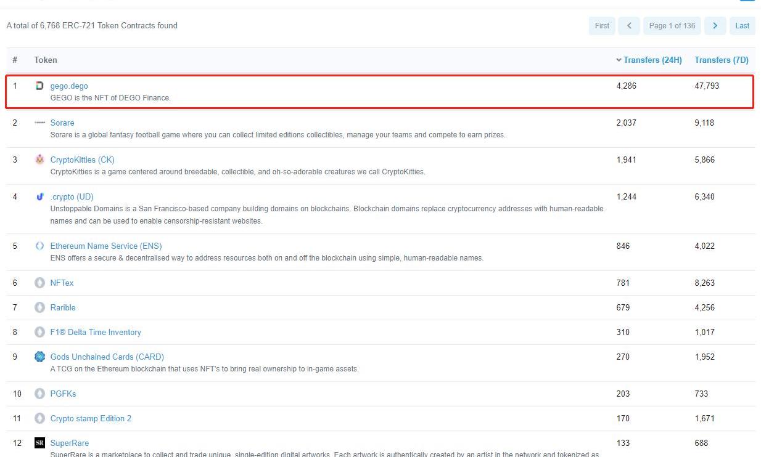Click the 270 transfers value for Gods Unchained
Screen dimensions: 761x457
click(x=623, y=357)
